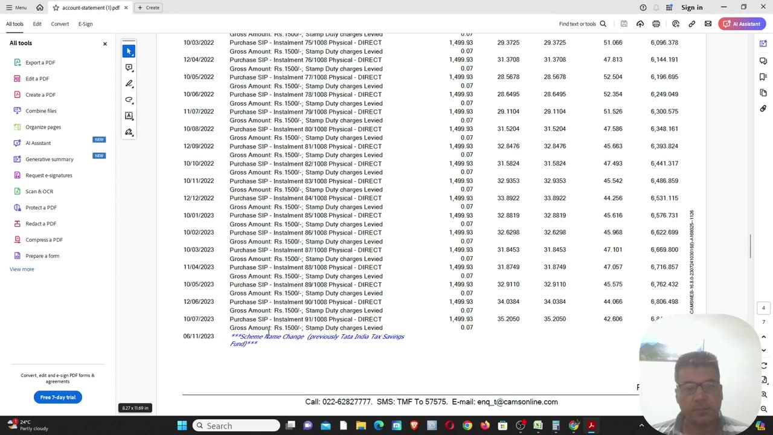The height and width of the screenshot is (435, 773).
Task: Click the current page number box
Action: pos(763,308)
